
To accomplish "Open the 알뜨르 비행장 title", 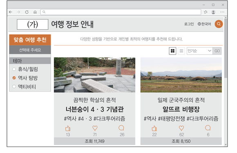I will pos(181,109).
